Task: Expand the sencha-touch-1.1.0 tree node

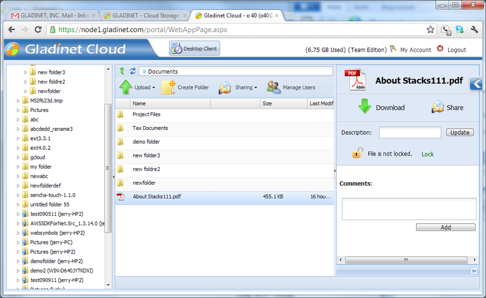Action: tap(18, 195)
